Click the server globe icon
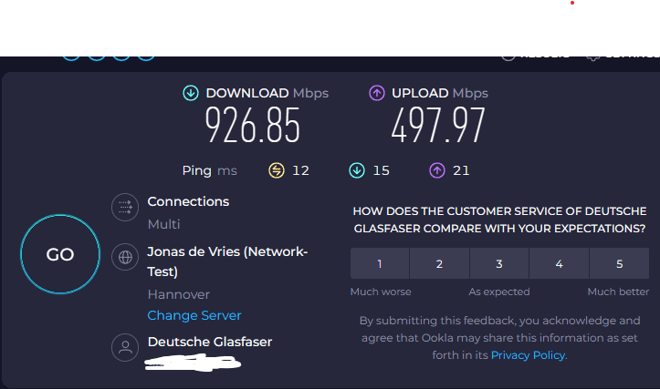Image resolution: width=660 pixels, height=389 pixels. pyautogui.click(x=123, y=257)
